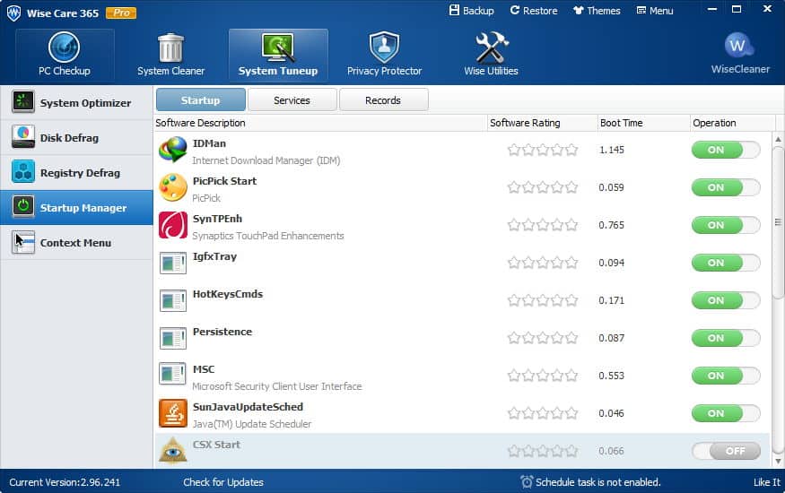
Task: Click Check for Updates link
Action: click(223, 482)
